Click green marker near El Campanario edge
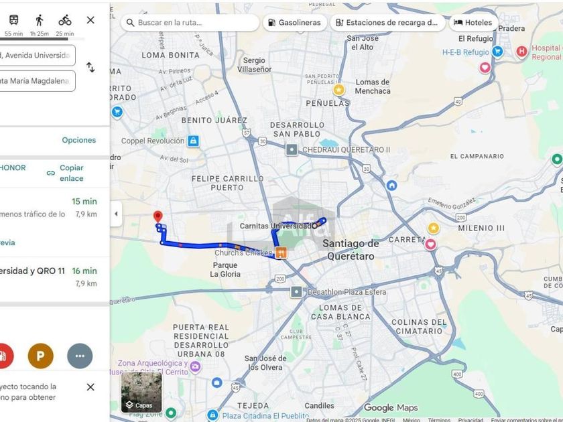This screenshot has height=422, width=563. click(556, 159)
